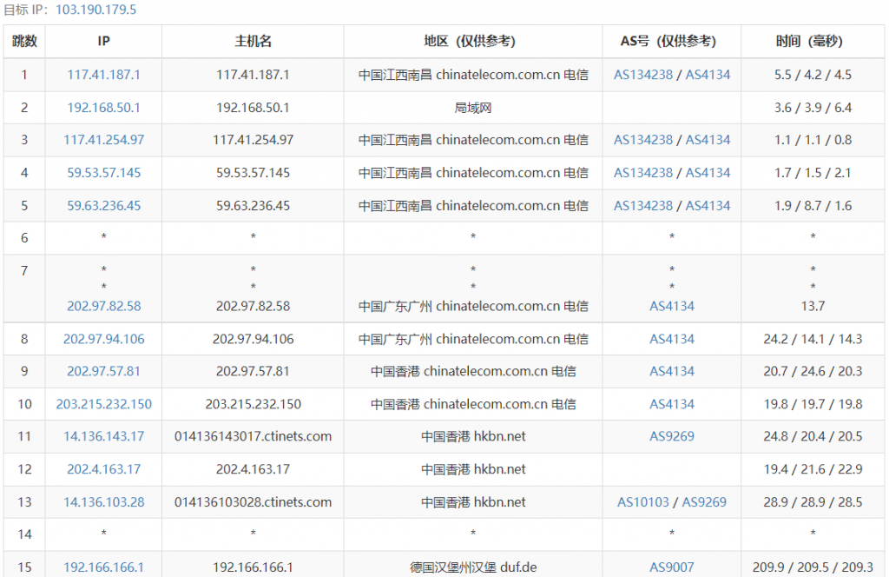Click IP link 202.97.94.106
This screenshot has width=889, height=577.
tap(103, 339)
